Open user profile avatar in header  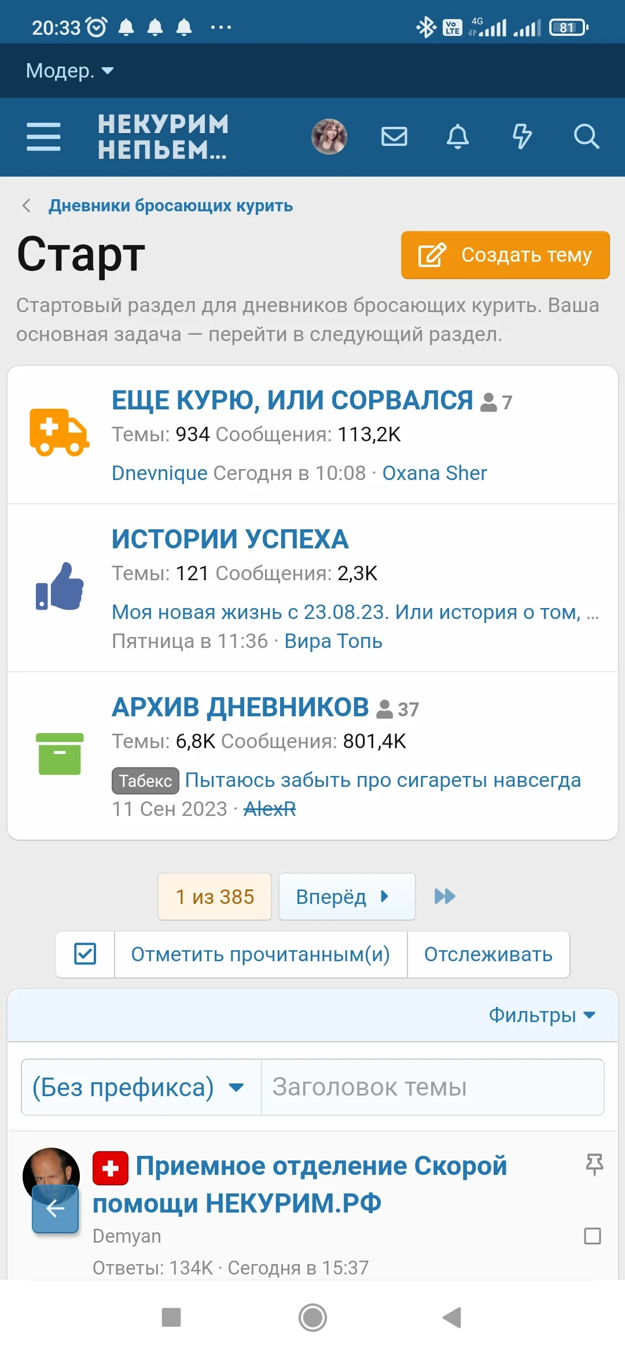[x=329, y=137]
